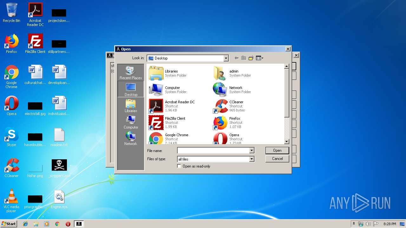The image size is (406, 228).
Task: Click the file list scrollbar thumb
Action: coord(287,93)
